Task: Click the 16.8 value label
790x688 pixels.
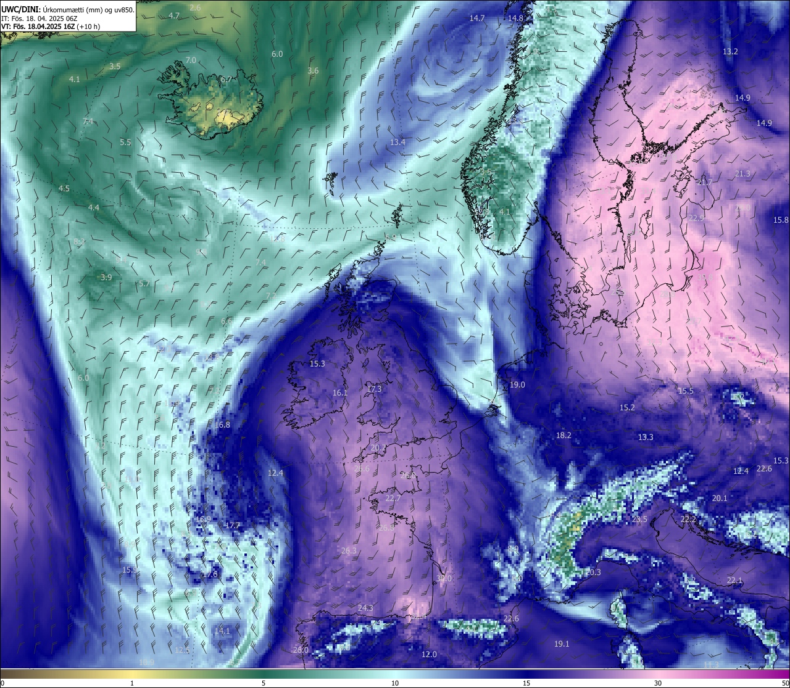Action: tap(222, 425)
